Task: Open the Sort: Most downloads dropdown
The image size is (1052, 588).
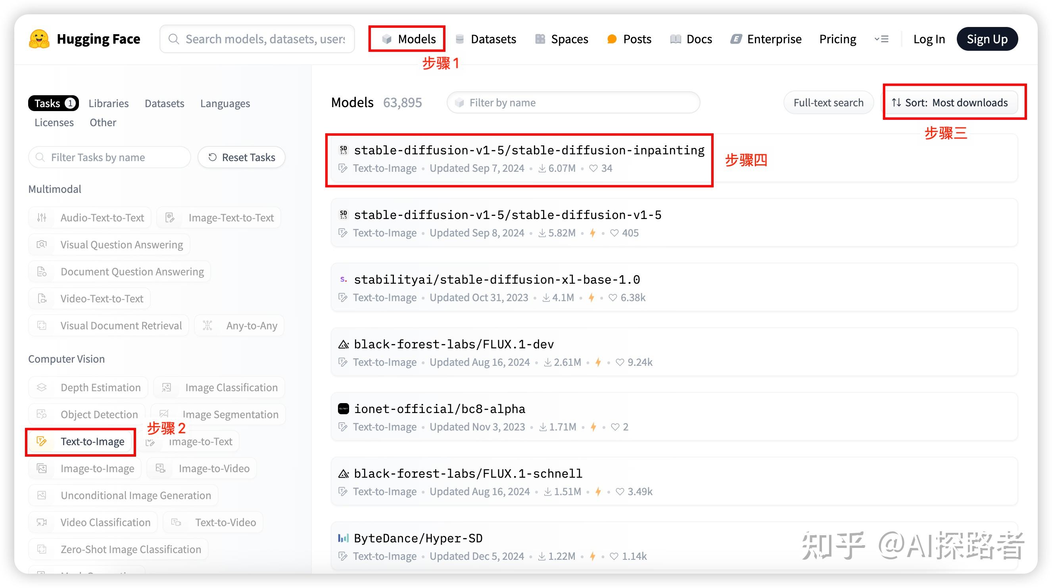Action: pyautogui.click(x=950, y=102)
